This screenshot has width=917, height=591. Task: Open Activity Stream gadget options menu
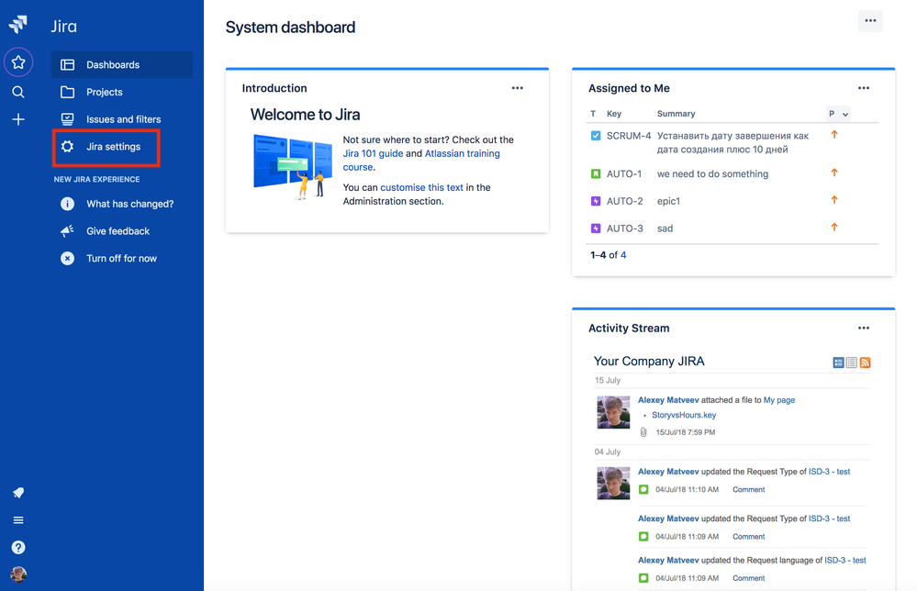tap(864, 328)
